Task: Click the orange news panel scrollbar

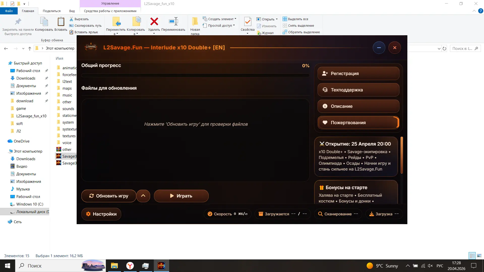Action: tap(402, 155)
